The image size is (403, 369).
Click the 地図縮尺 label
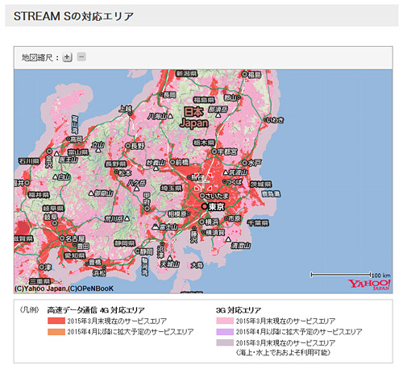pos(37,57)
